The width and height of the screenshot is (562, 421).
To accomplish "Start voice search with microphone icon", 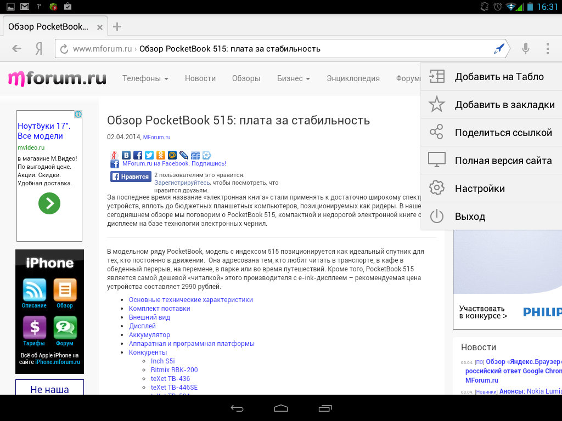I will [x=525, y=48].
